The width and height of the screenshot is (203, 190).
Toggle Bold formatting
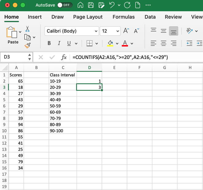click(x=49, y=43)
